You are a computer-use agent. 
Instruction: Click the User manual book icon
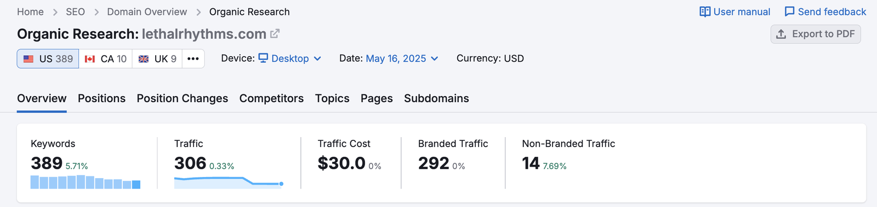(705, 11)
